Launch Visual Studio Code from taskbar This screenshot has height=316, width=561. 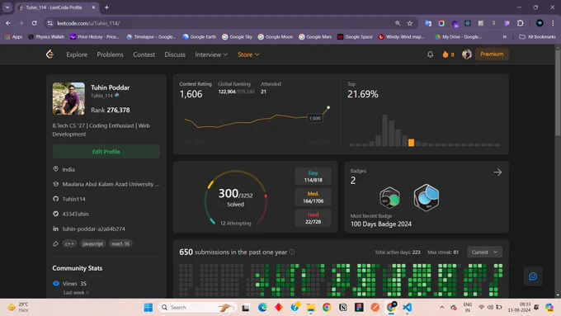pos(408,308)
